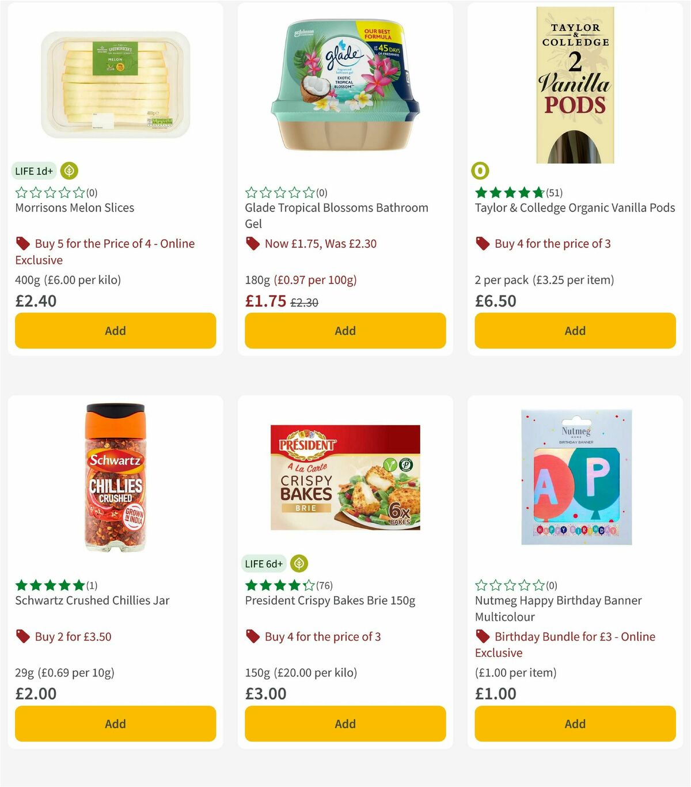691x787 pixels.
Task: Click the '(76)' review count on President Crispy Bakes
Action: click(324, 585)
